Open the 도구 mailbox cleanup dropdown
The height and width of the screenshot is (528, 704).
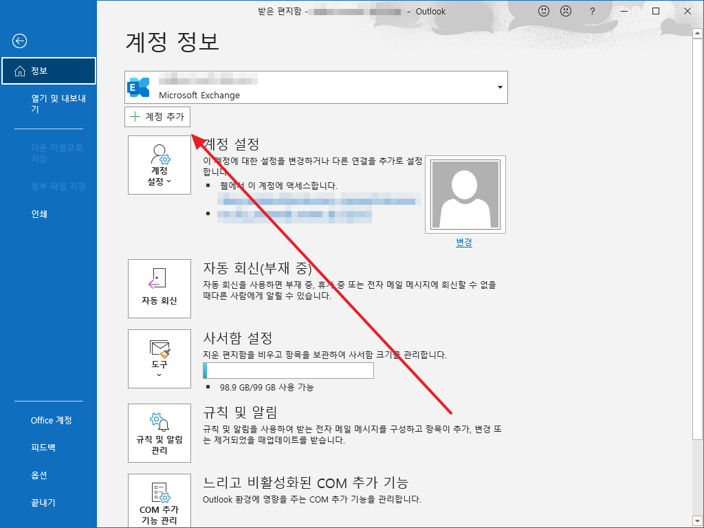click(x=159, y=359)
